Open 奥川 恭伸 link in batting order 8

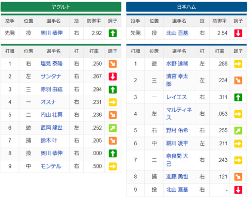(52, 153)
